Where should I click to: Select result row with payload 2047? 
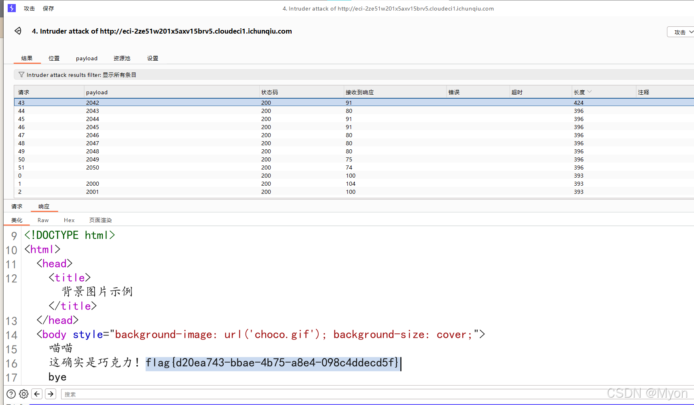(354, 143)
